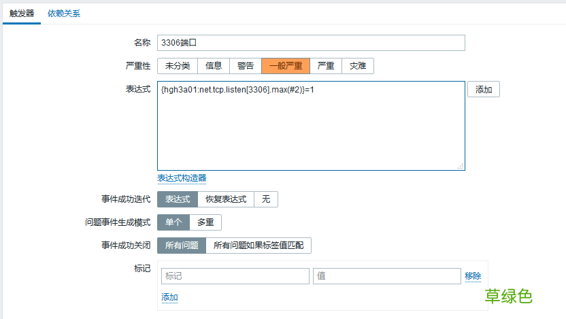This screenshot has width=566, height=319.
Task: Set severity to 信息
Action: click(x=214, y=66)
